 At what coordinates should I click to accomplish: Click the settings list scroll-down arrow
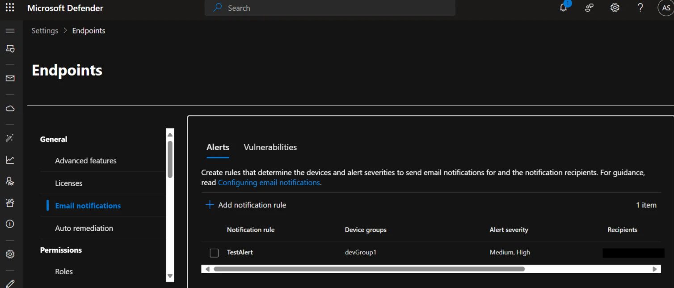[x=170, y=276]
